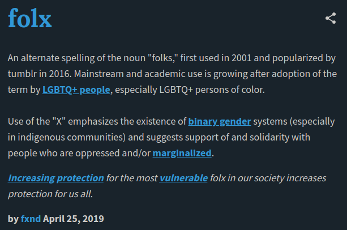Click the year 2016 after tumblr
347x230 pixels.
coord(60,74)
